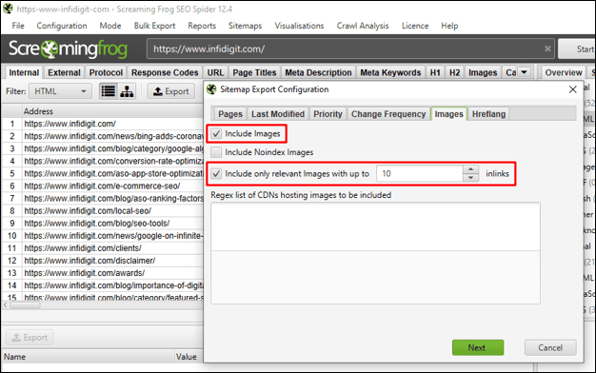Select the Images tab in main window
The height and width of the screenshot is (373, 596).
coord(483,72)
